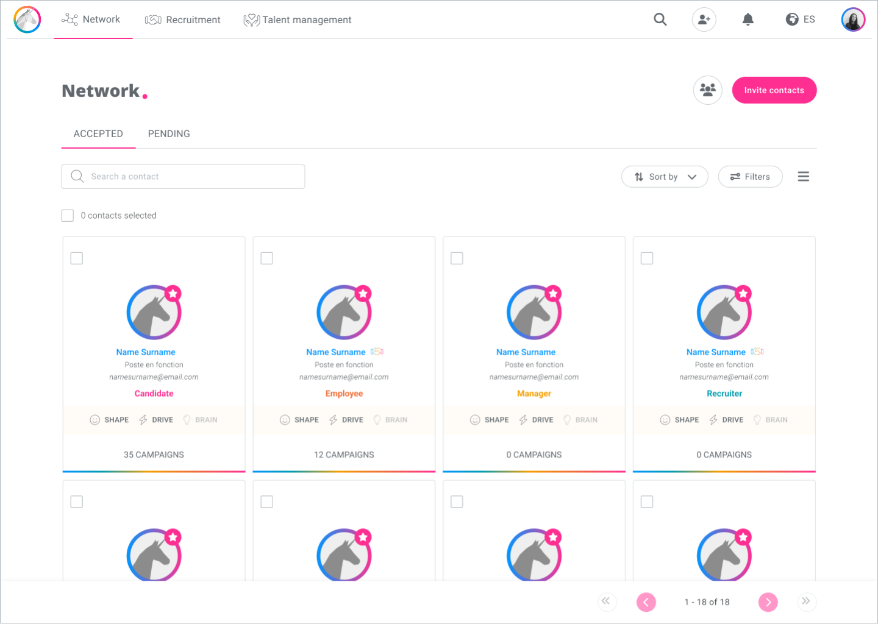878x624 pixels.
Task: Click 35 CAMPAIGNS on Candidate card
Action: coord(154,455)
